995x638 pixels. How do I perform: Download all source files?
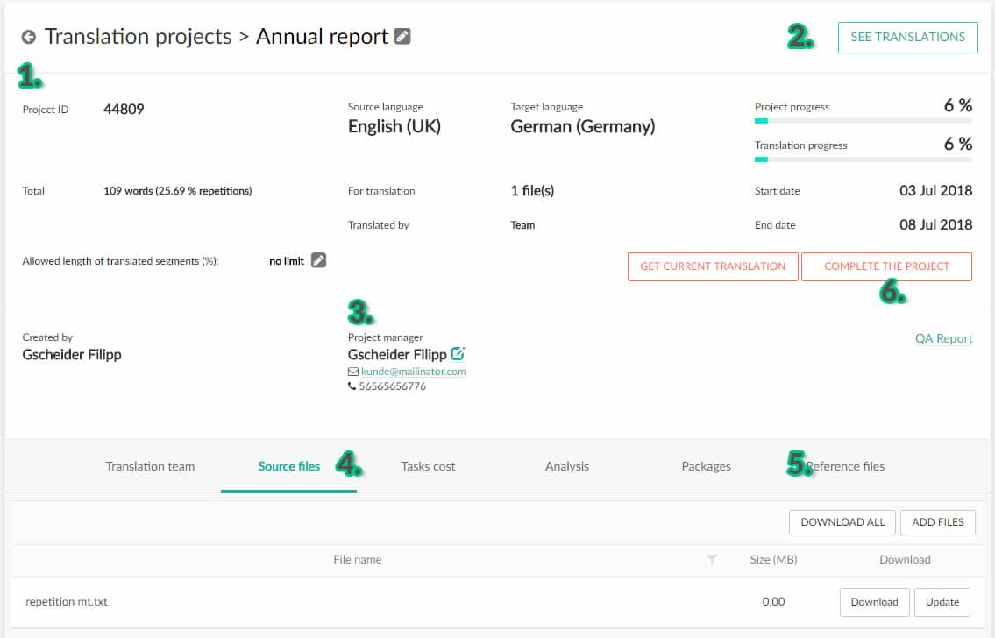tap(842, 522)
